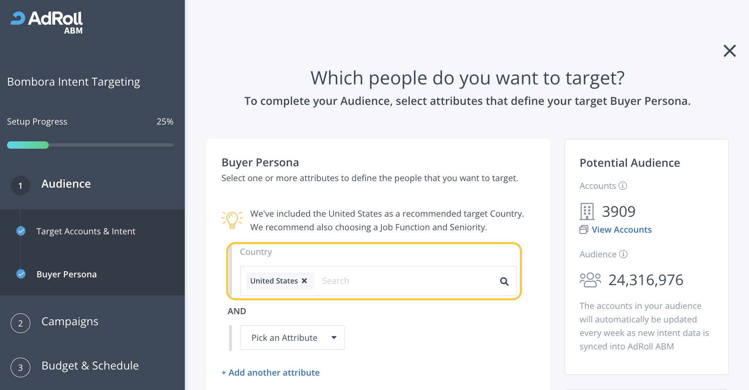Remove the United States country tag
Image resolution: width=749 pixels, height=390 pixels.
tap(304, 281)
